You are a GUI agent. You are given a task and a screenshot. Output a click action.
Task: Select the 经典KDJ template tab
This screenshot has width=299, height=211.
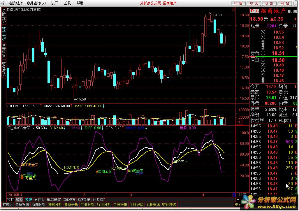pos(99,200)
